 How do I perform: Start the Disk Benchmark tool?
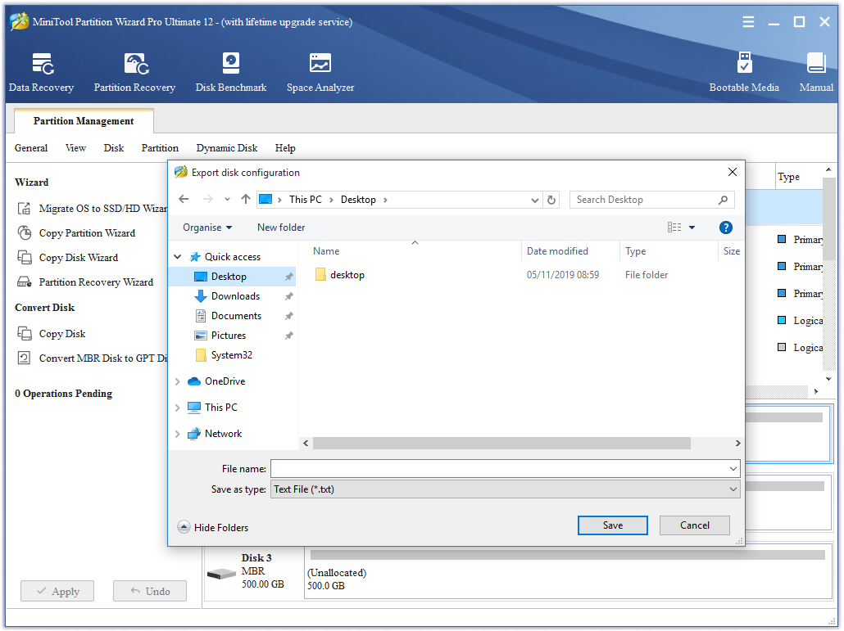click(x=230, y=70)
